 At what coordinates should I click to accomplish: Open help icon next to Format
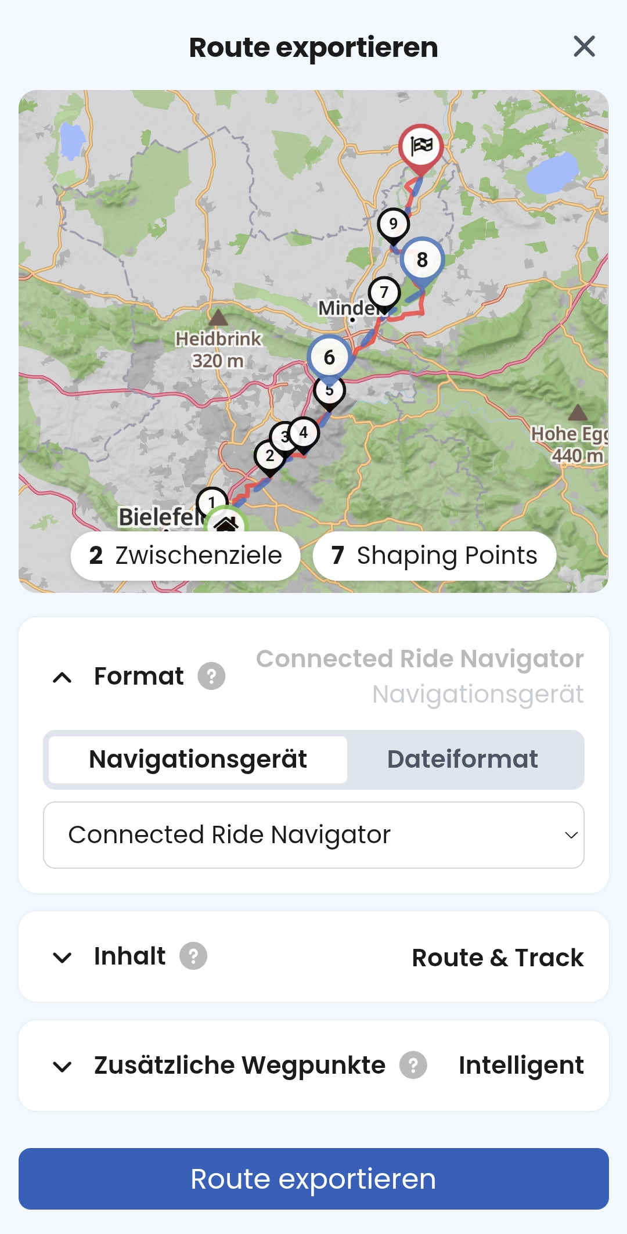pos(211,676)
